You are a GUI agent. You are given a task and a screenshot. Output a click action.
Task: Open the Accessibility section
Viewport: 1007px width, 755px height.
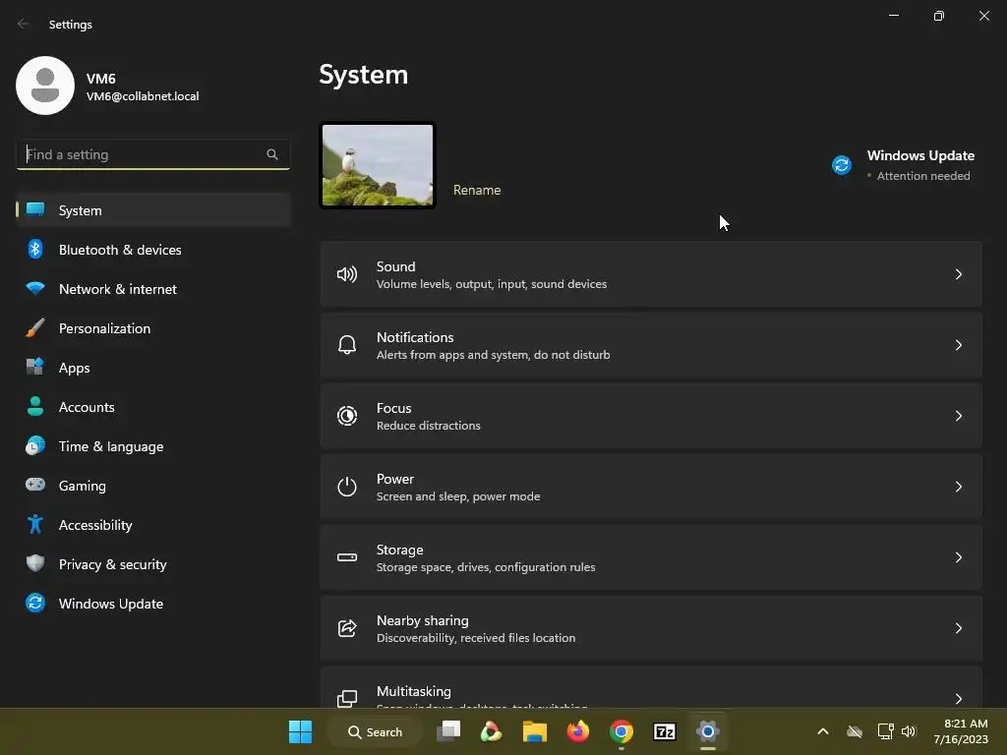(153, 525)
